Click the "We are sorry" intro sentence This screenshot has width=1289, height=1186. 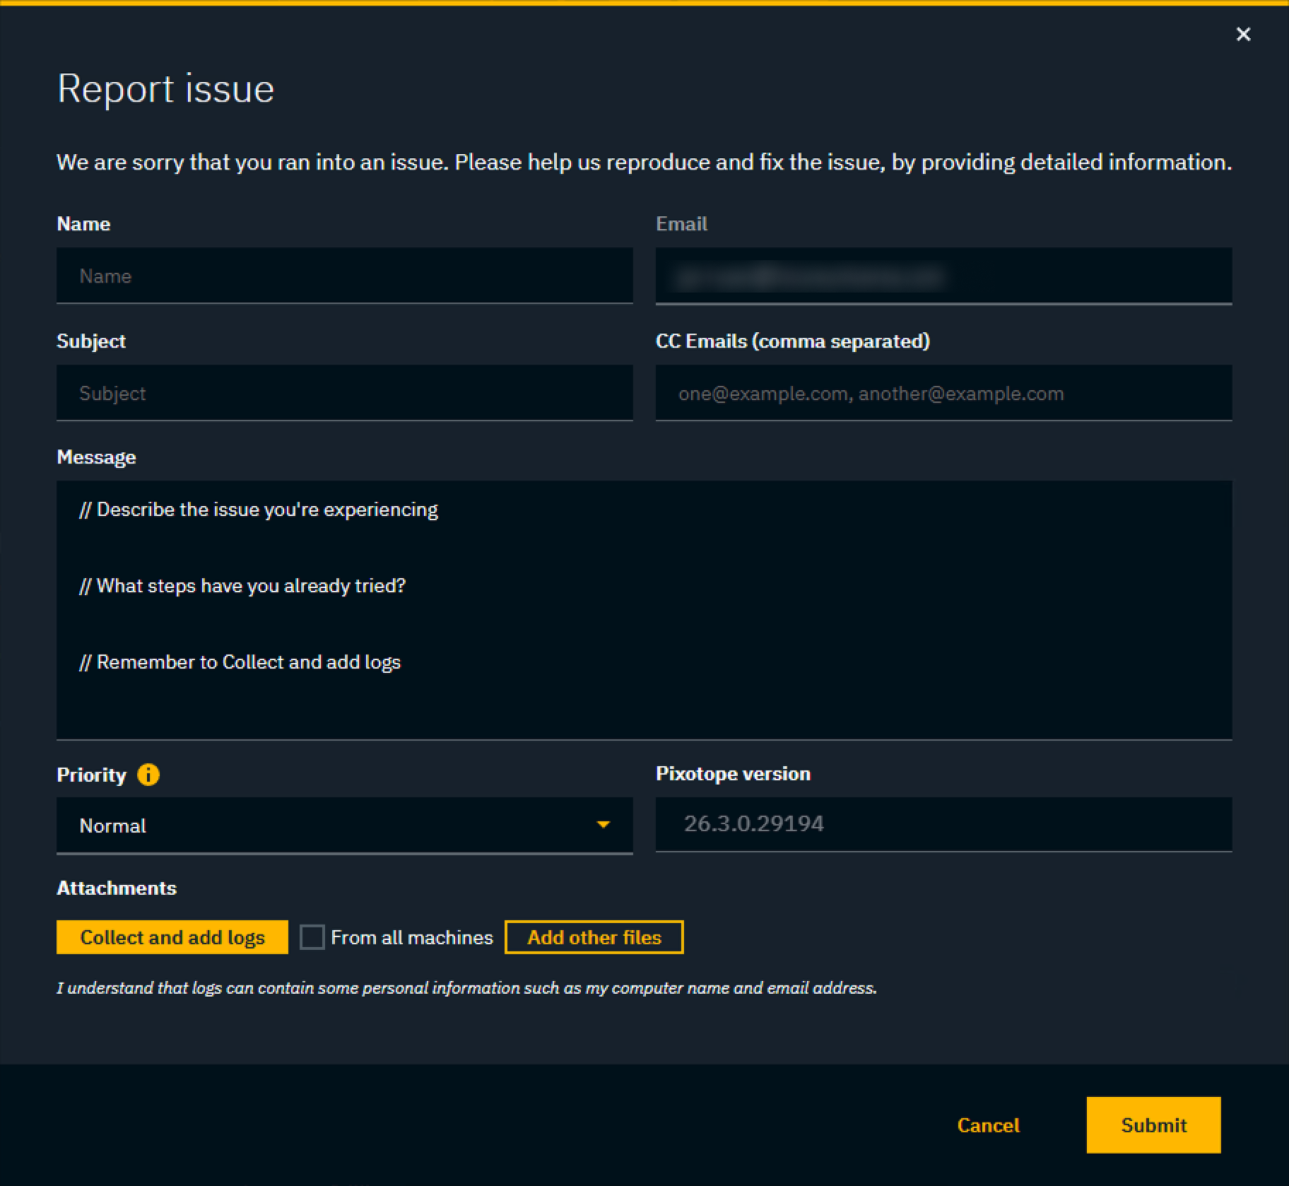(644, 163)
